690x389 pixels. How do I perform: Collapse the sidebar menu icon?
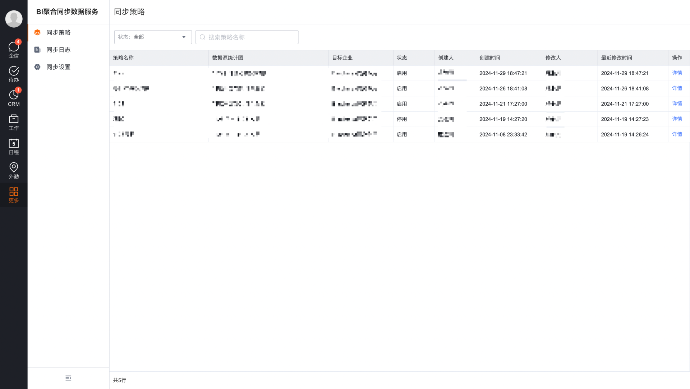68,378
